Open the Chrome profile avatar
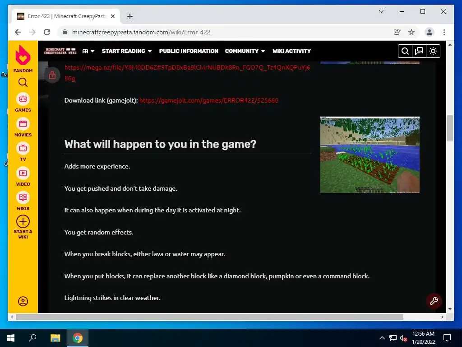This screenshot has height=347, width=462. pyautogui.click(x=430, y=32)
